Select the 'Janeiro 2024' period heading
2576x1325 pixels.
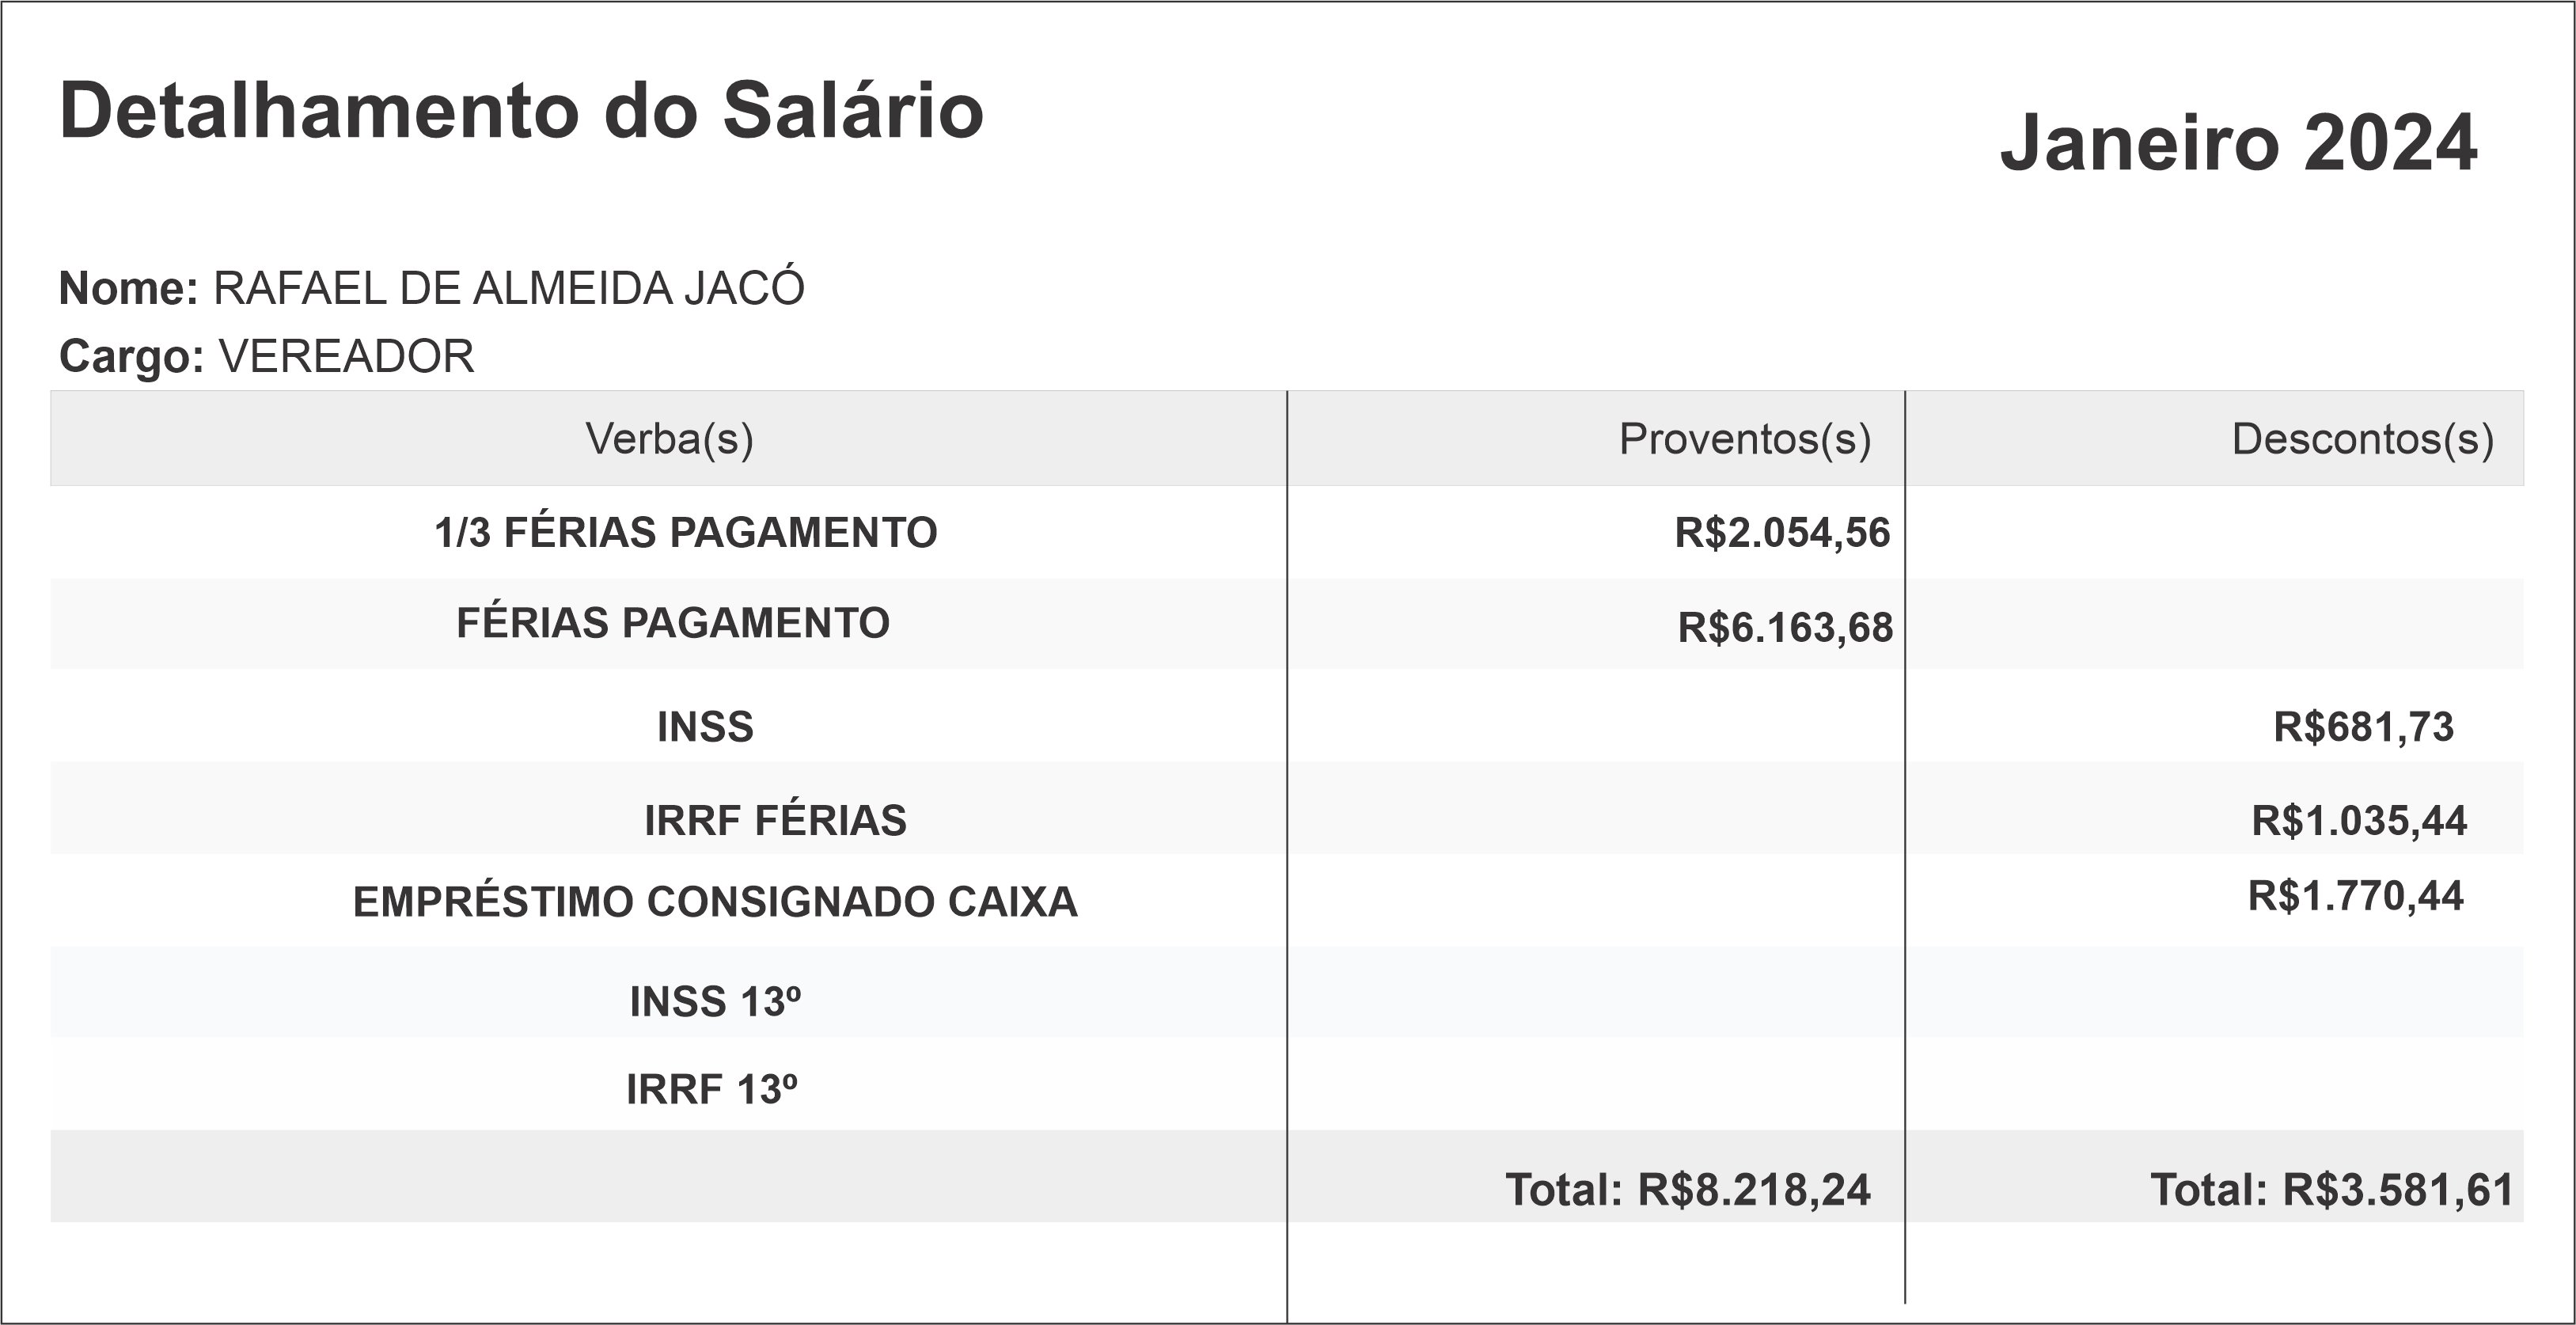[x=2238, y=144]
